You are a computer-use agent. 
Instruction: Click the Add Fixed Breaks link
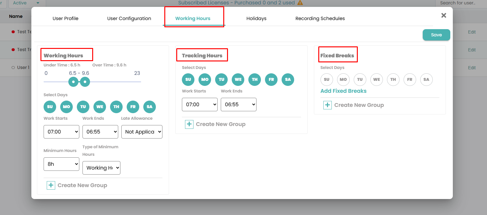click(x=343, y=91)
